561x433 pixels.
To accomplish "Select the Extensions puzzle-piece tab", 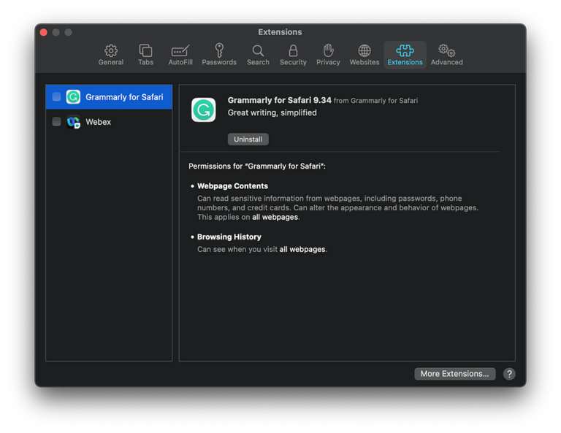I will tap(405, 55).
